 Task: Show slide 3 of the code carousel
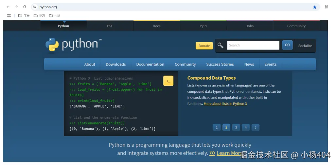(236, 127)
